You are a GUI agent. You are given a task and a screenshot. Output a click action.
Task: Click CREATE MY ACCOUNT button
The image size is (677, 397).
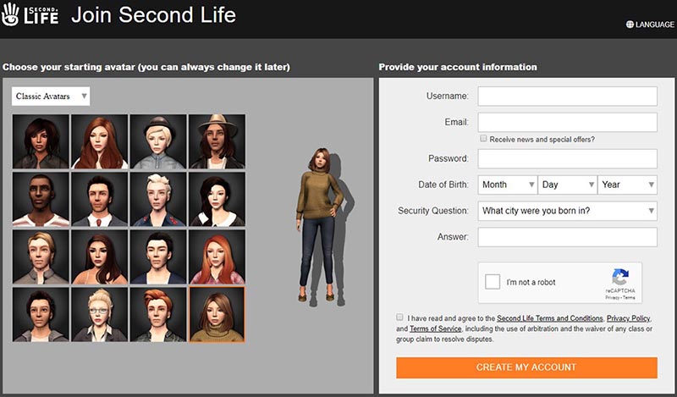tap(526, 367)
